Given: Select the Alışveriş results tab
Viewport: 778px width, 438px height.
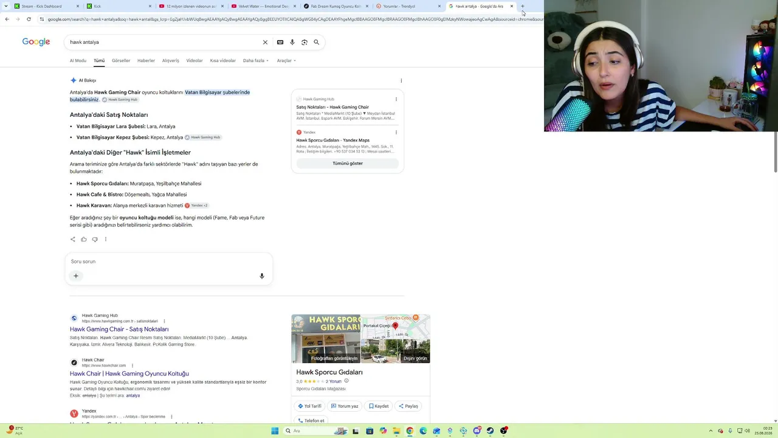Looking at the screenshot, I should point(171,61).
